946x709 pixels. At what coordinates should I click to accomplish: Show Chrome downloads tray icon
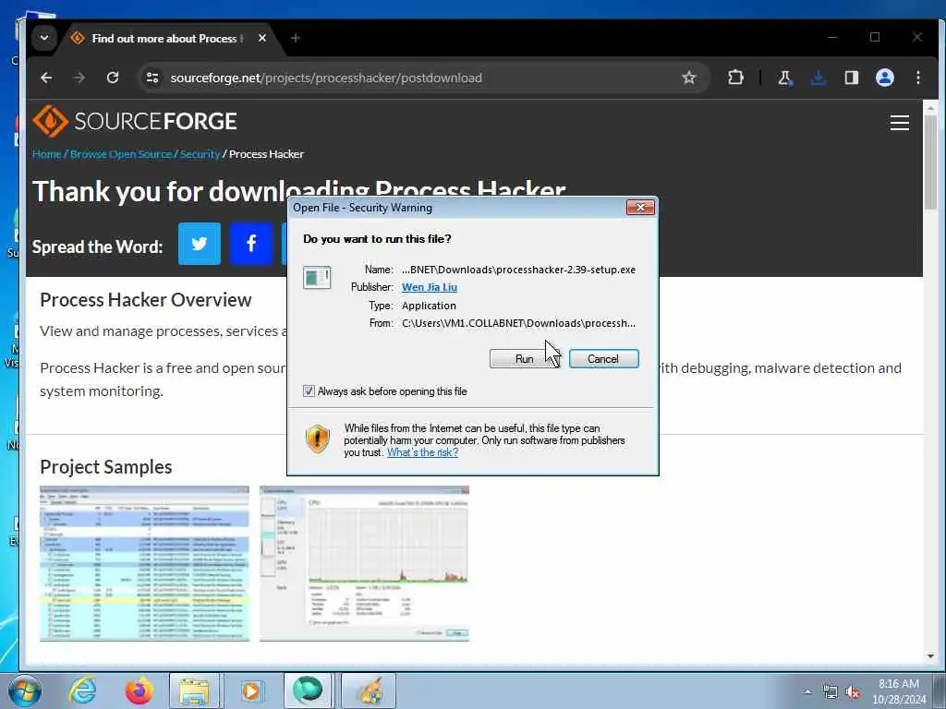point(819,78)
